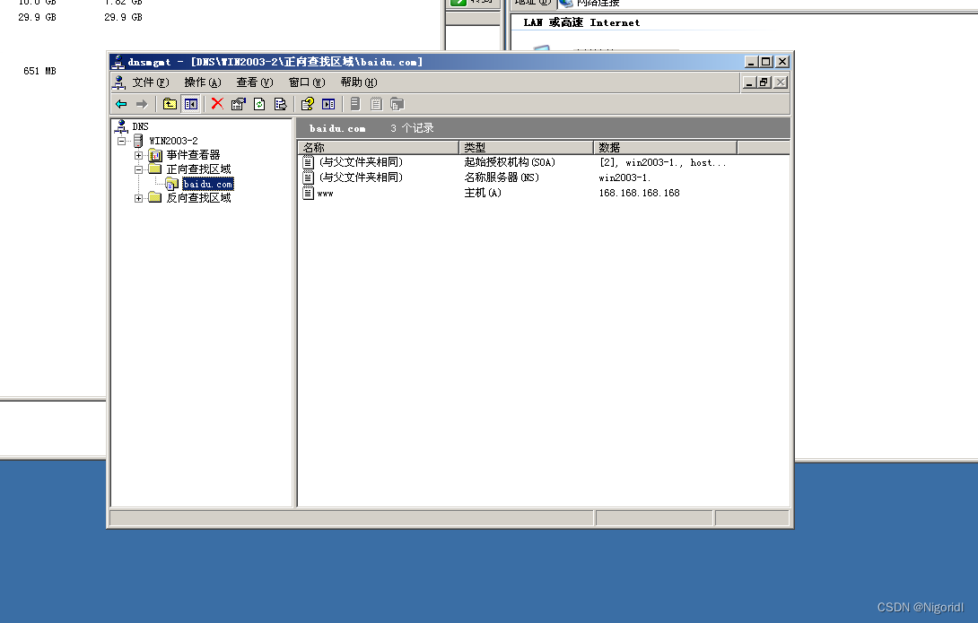The image size is (978, 623).
Task: Click the win2003-1. NS data value
Action: tap(624, 177)
